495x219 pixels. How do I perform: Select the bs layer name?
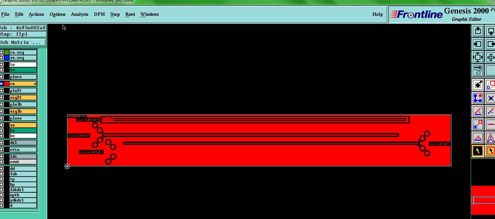(23, 130)
